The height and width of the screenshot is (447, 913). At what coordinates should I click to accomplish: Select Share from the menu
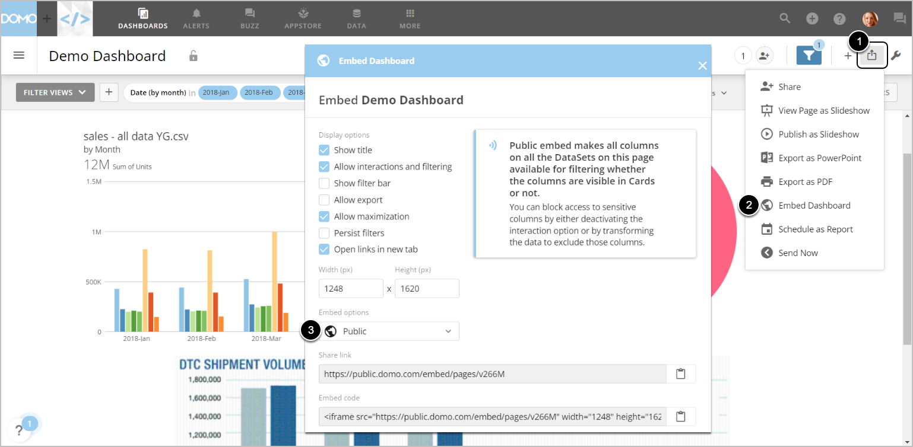(x=814, y=87)
